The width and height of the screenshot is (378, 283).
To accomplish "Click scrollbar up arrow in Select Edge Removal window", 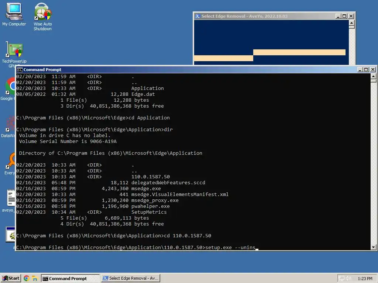I will click(x=352, y=23).
